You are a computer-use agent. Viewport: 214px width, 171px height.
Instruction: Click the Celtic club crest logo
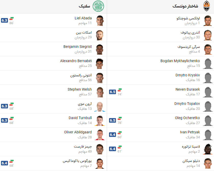coord(98,6)
